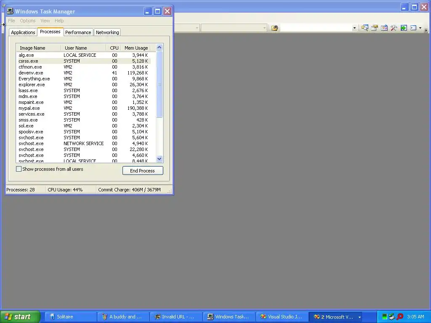
Task: Select the csrss.exe process row
Action: pyautogui.click(x=84, y=61)
